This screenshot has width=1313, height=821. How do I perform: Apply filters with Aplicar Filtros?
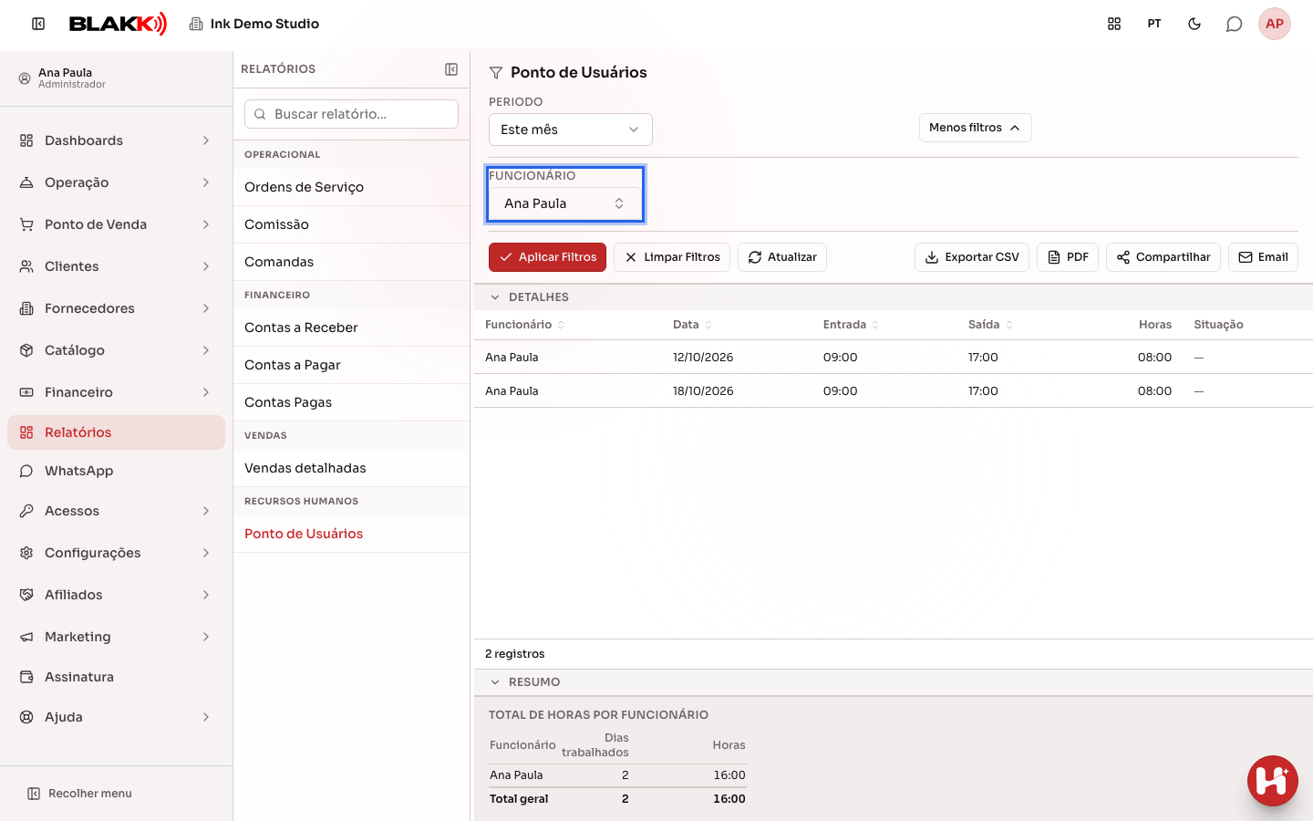pos(548,257)
